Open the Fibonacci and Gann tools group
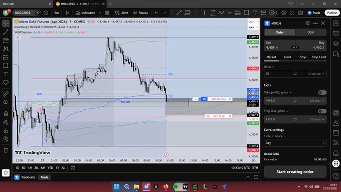This screenshot has width=341, height=192. coord(6,40)
